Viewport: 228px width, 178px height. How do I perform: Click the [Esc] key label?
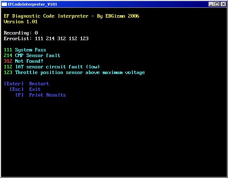[17, 90]
